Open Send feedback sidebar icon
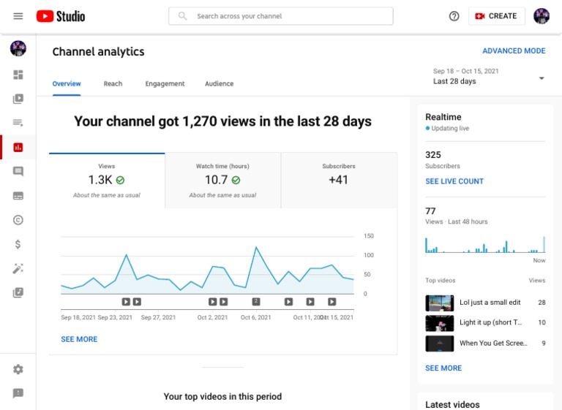The height and width of the screenshot is (410, 562). [x=18, y=393]
